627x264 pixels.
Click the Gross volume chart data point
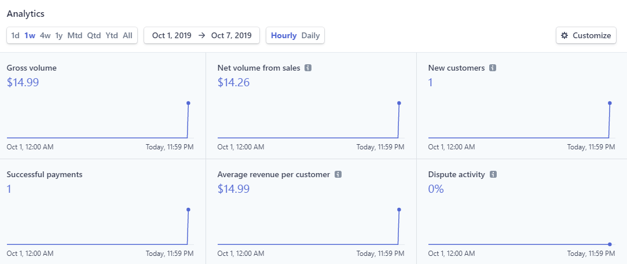tap(188, 103)
